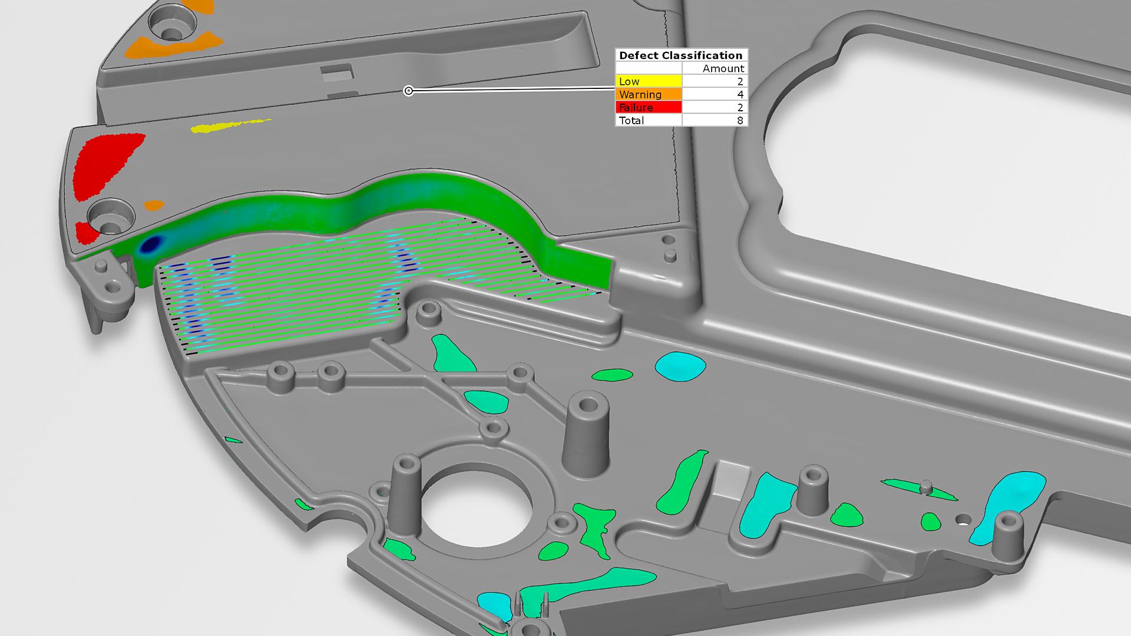
Task: Click the Total amount value 8
Action: pyautogui.click(x=740, y=120)
